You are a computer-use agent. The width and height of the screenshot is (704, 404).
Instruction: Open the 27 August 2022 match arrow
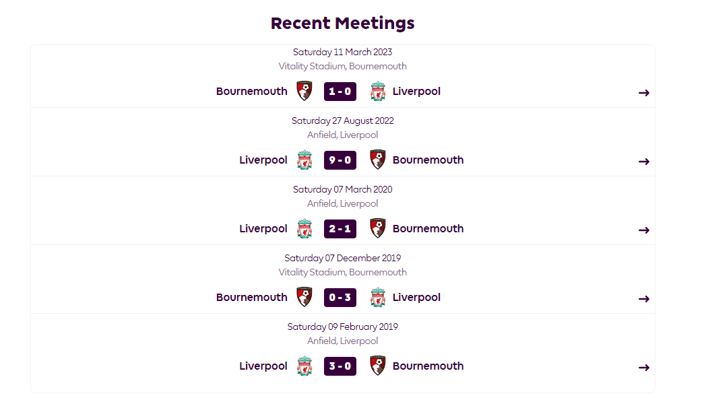644,161
